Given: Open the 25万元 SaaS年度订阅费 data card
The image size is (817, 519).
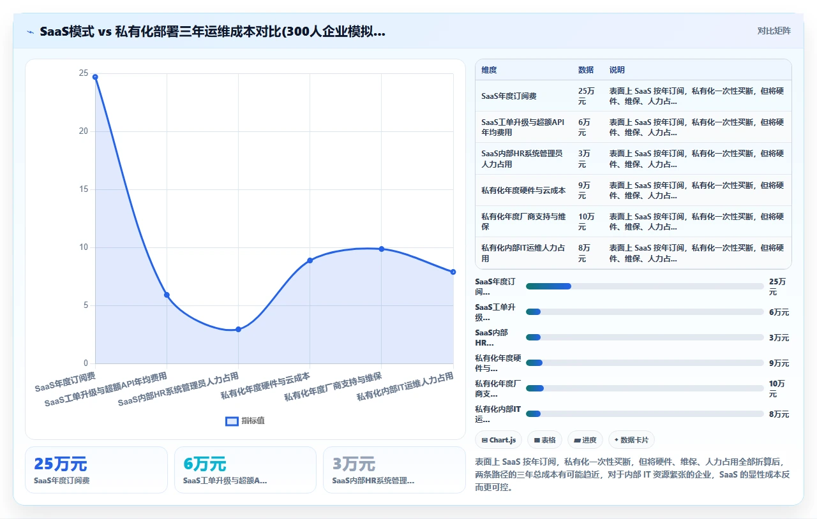Looking at the screenshot, I should pyautogui.click(x=96, y=470).
